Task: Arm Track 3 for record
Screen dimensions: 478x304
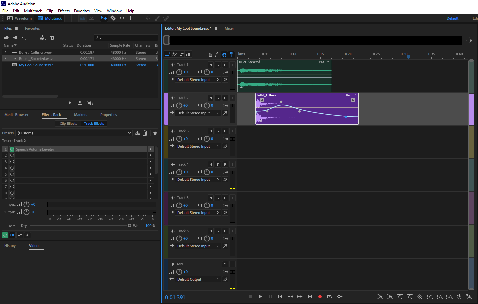Action: point(225,131)
